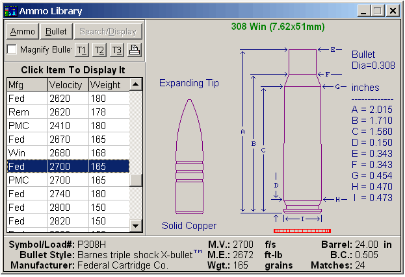Click the dimension F = 0.343
Viewport: 405px width, 277px height.
coord(372,165)
